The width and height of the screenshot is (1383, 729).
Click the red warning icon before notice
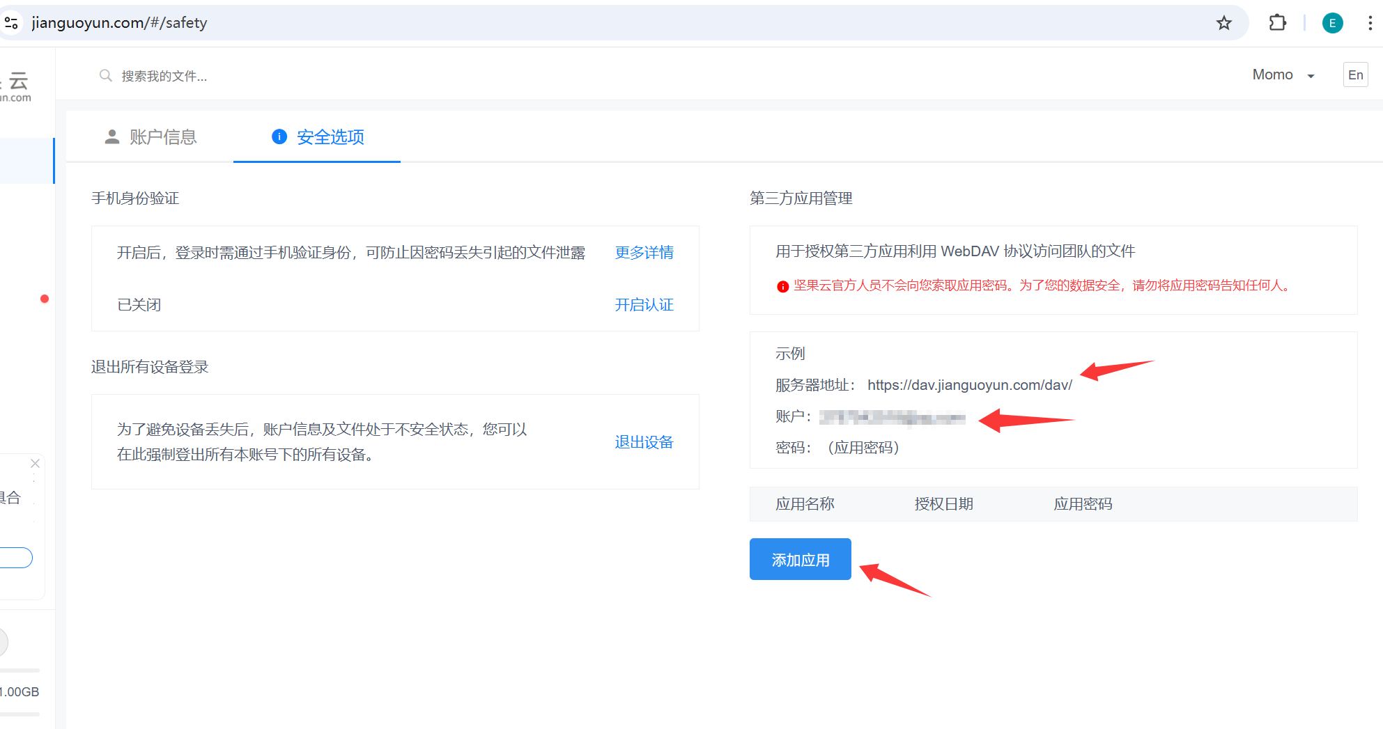coord(782,286)
